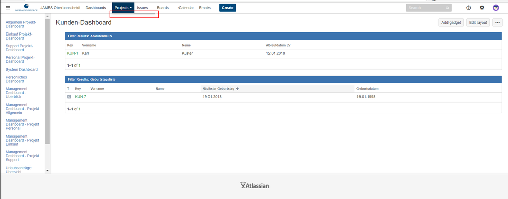Open Management Dashboard - Überblick
The width and height of the screenshot is (508, 199).
click(x=17, y=92)
